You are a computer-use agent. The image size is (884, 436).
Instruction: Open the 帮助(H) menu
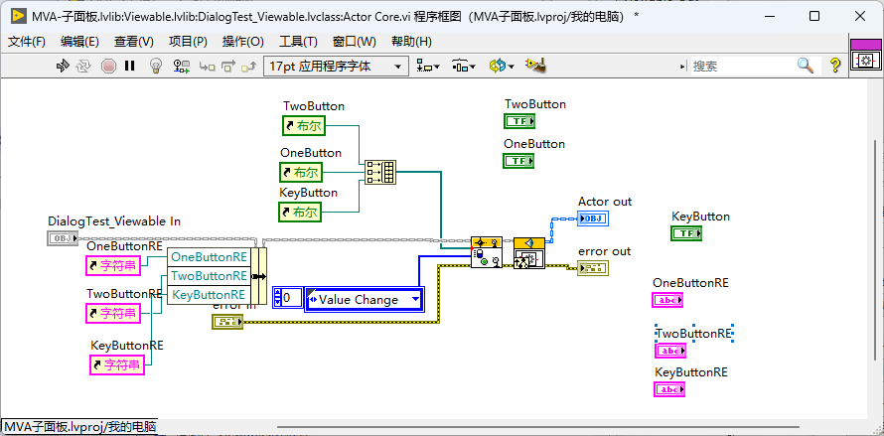coord(411,41)
